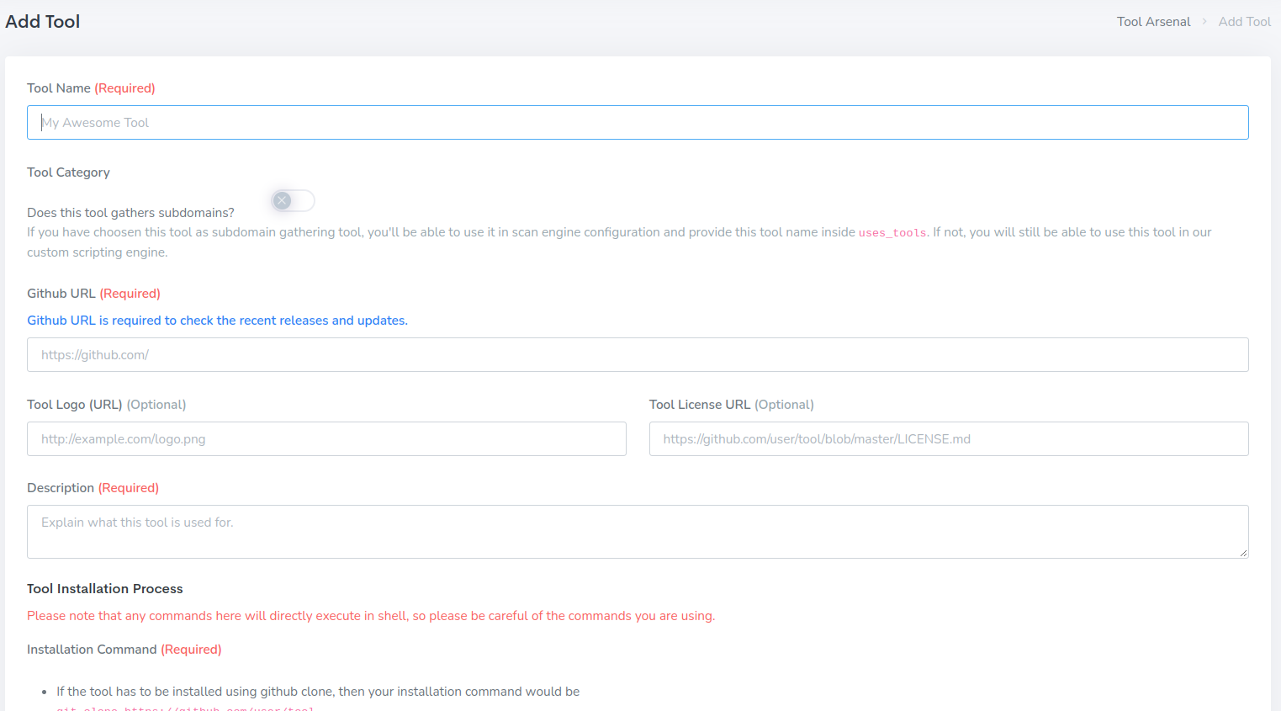
Task: Click the Description textarea resize handle
Action: tap(1243, 553)
